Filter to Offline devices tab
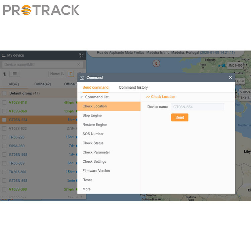The height and width of the screenshot is (251, 251). click(x=71, y=84)
